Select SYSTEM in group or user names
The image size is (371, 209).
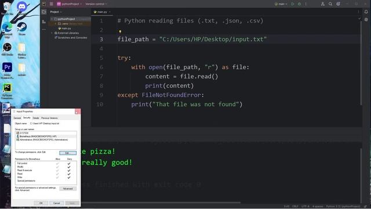(x=46, y=133)
